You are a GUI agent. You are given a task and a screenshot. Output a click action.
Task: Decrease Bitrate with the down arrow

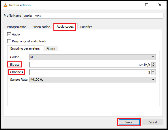[153, 66]
